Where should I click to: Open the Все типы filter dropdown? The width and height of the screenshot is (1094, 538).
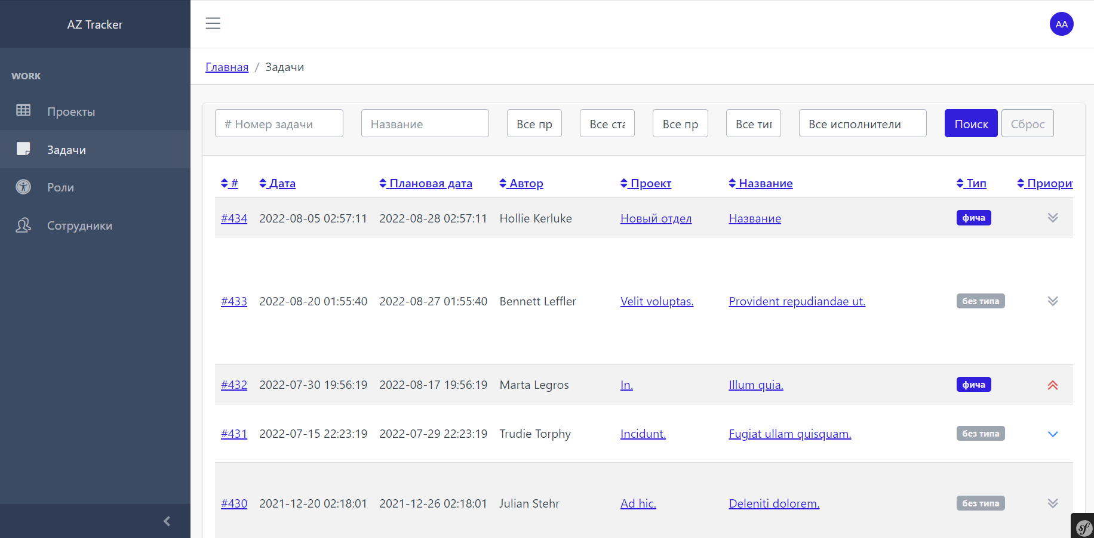click(753, 123)
